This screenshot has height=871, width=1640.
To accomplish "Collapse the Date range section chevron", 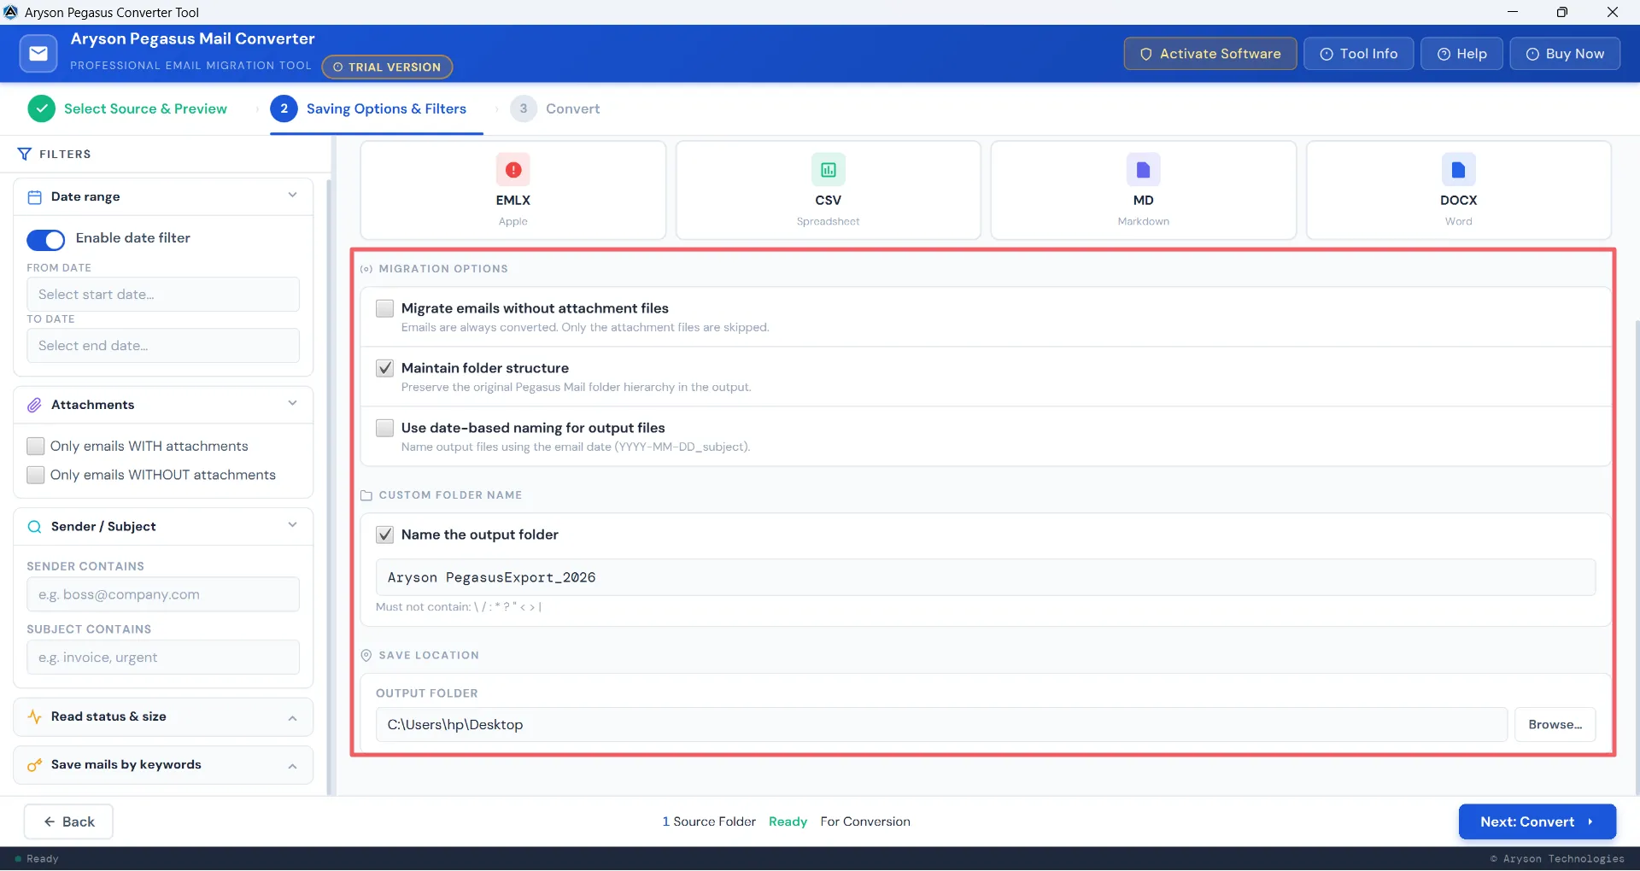I will [293, 196].
